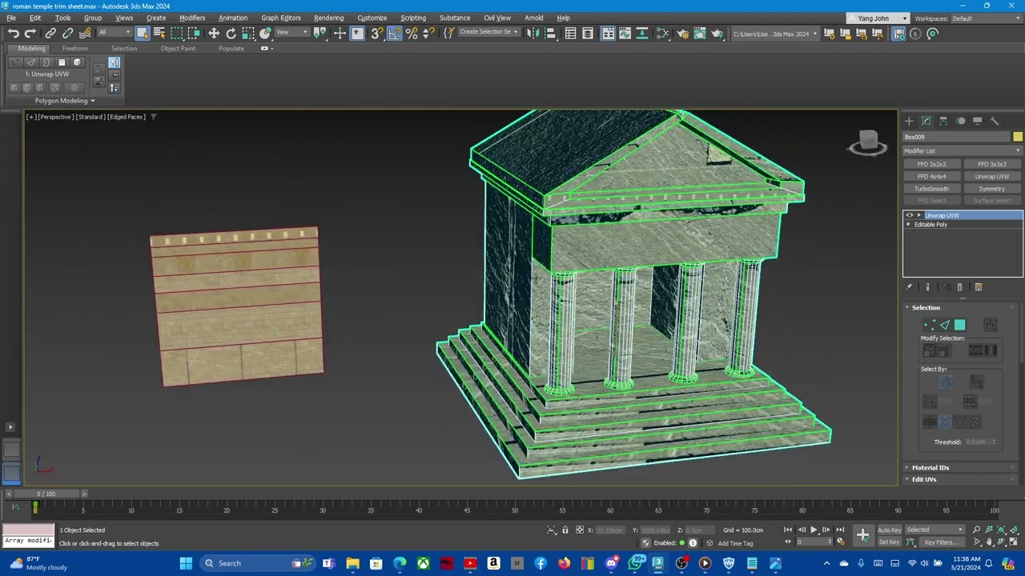Screen dimensions: 1025x576
Task: Expand the Polygon Modeling ribbon panel
Action: [x=64, y=101]
